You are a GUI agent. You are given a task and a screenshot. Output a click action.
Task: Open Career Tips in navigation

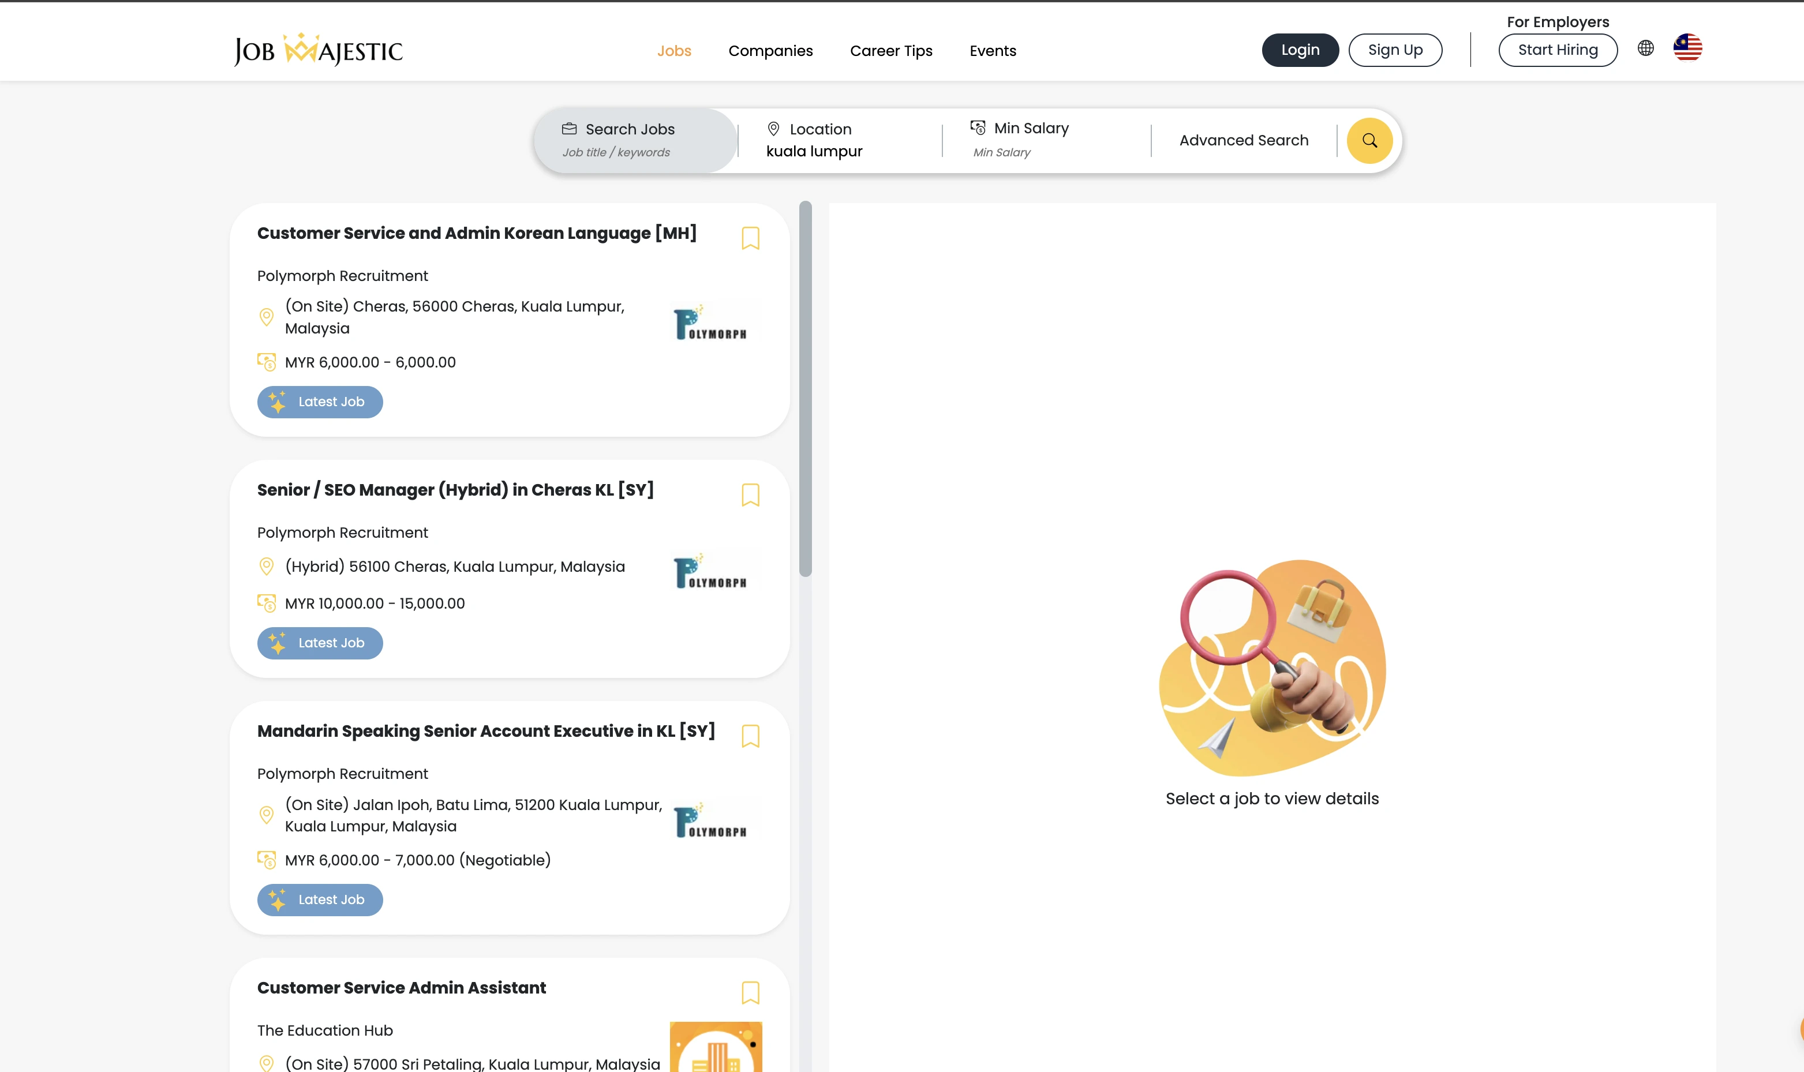coord(891,51)
